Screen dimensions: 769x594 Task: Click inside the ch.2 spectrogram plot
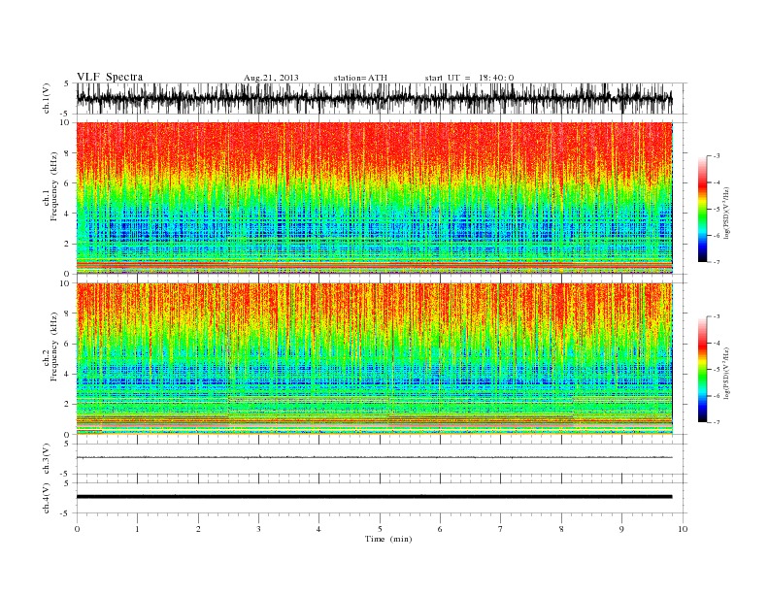374,358
